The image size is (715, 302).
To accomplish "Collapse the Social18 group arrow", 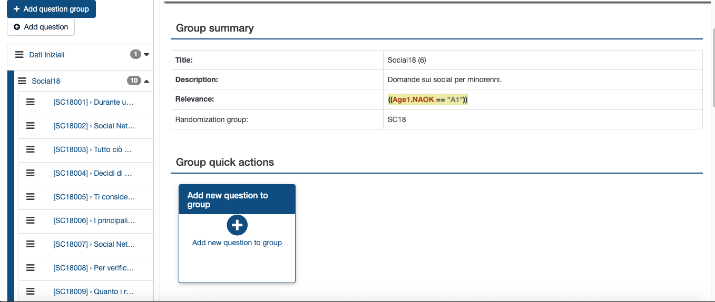I will [146, 81].
